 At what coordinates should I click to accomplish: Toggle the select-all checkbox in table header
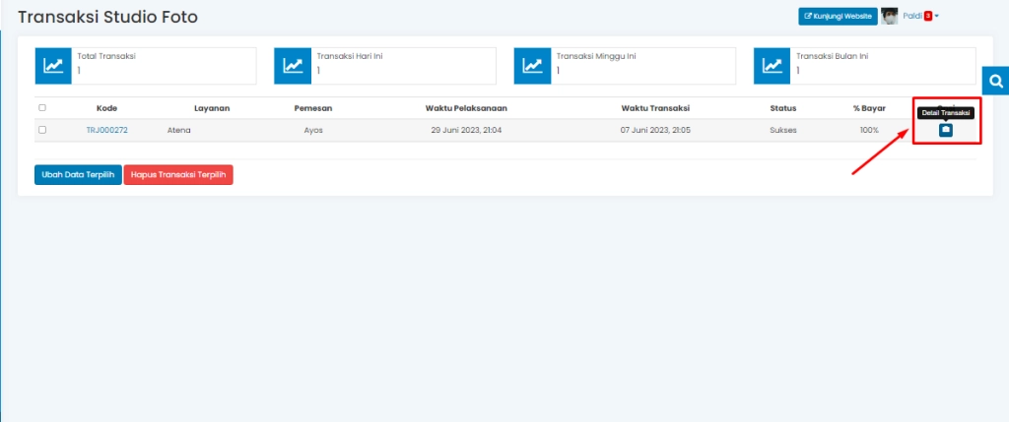(42, 108)
